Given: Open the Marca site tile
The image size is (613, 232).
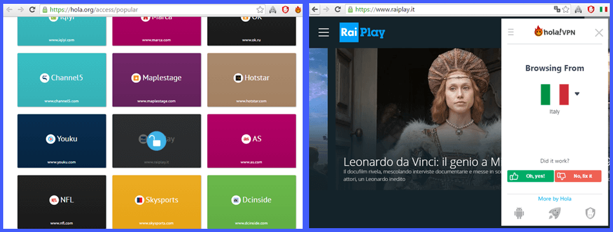Looking at the screenshot, I should click(x=157, y=31).
